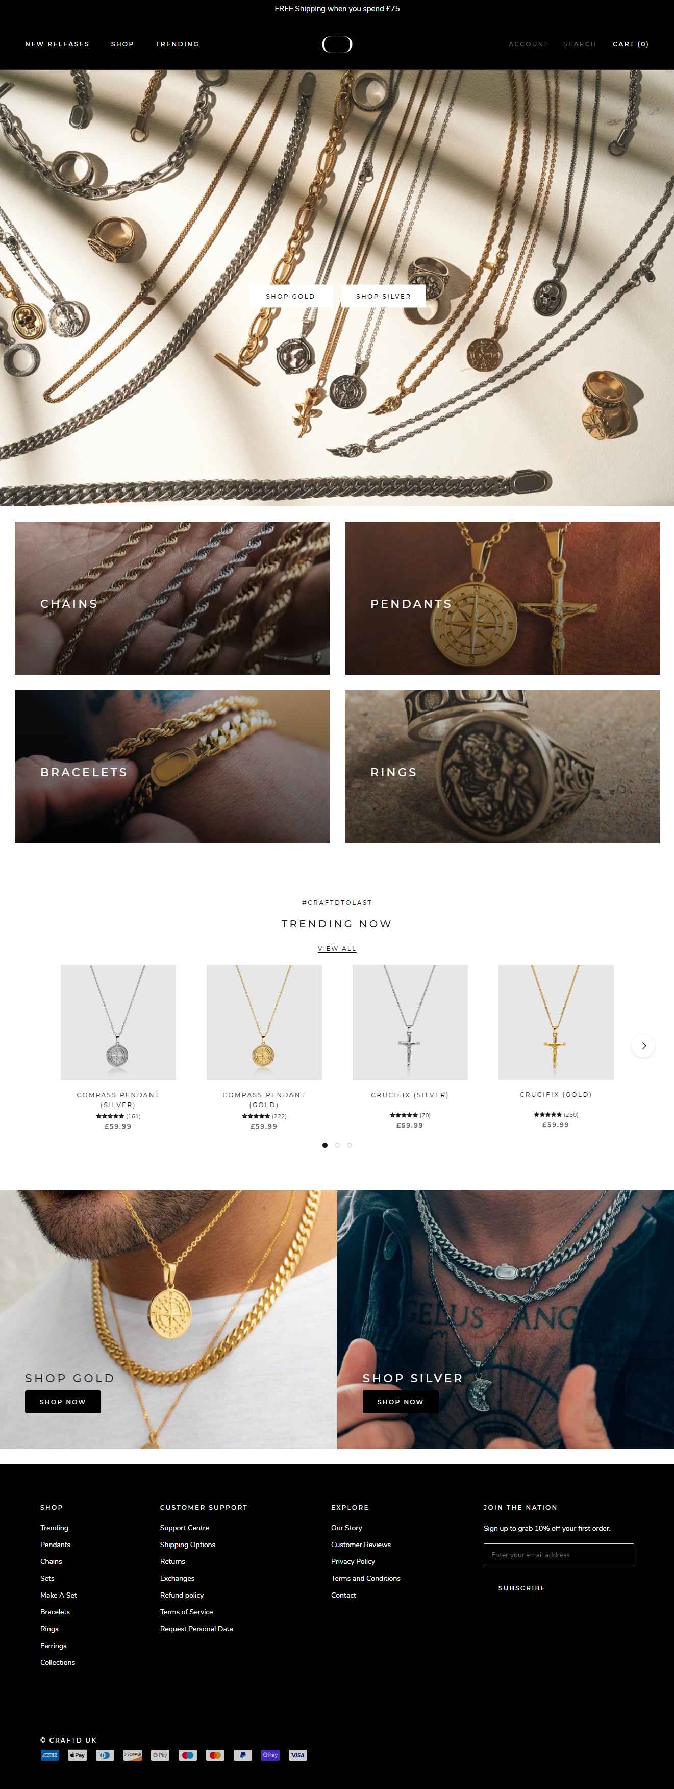Click the American Express payment icon
Viewport: 674px width, 1789px height.
pyautogui.click(x=50, y=1755)
